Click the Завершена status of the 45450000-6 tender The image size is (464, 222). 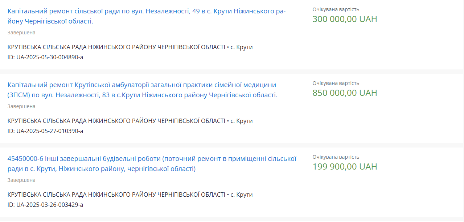coord(21,180)
